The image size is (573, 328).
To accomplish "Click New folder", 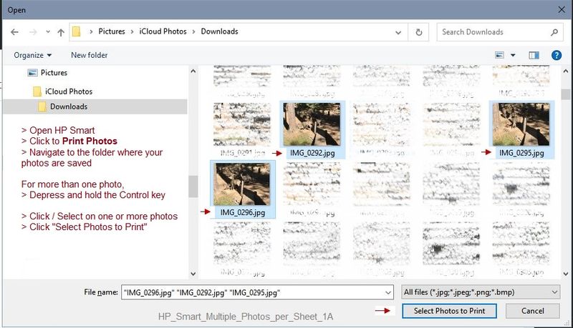I will [89, 55].
